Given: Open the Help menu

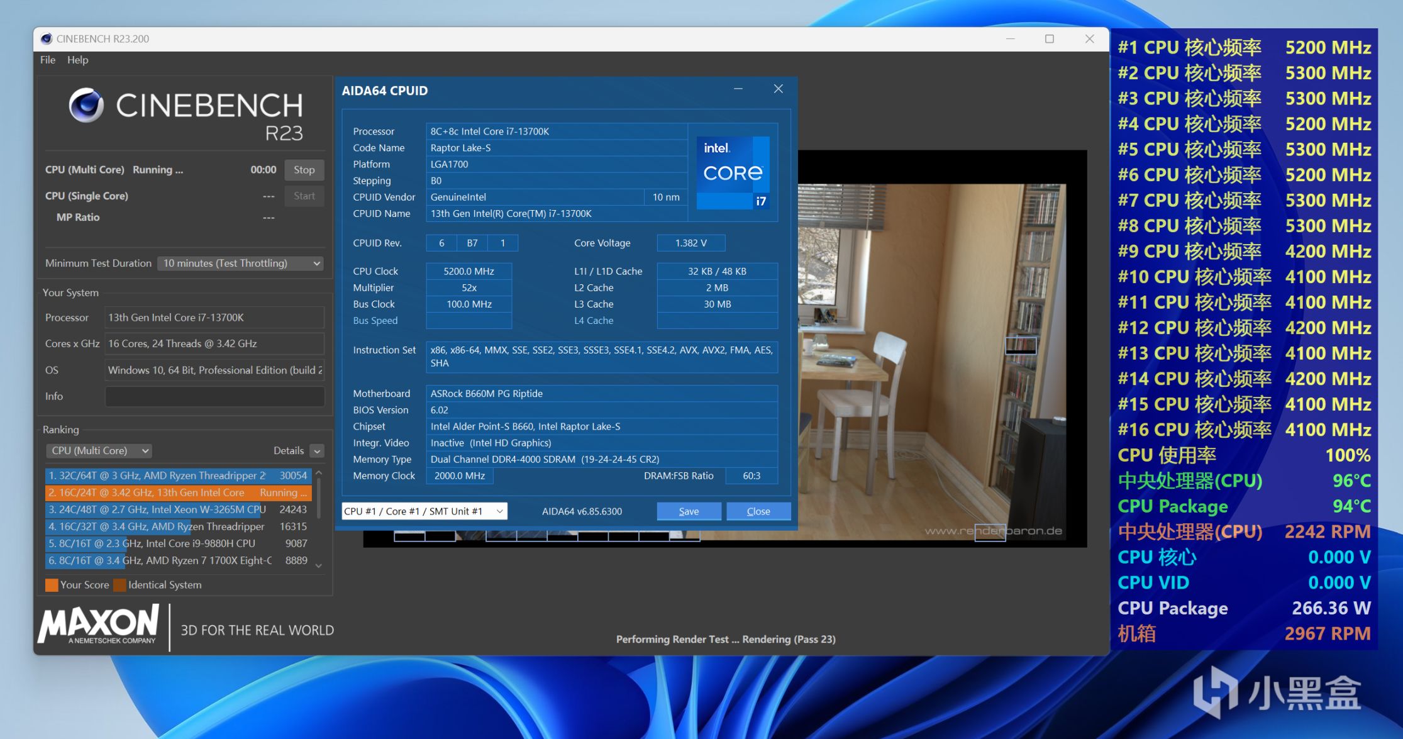Looking at the screenshot, I should 77,60.
